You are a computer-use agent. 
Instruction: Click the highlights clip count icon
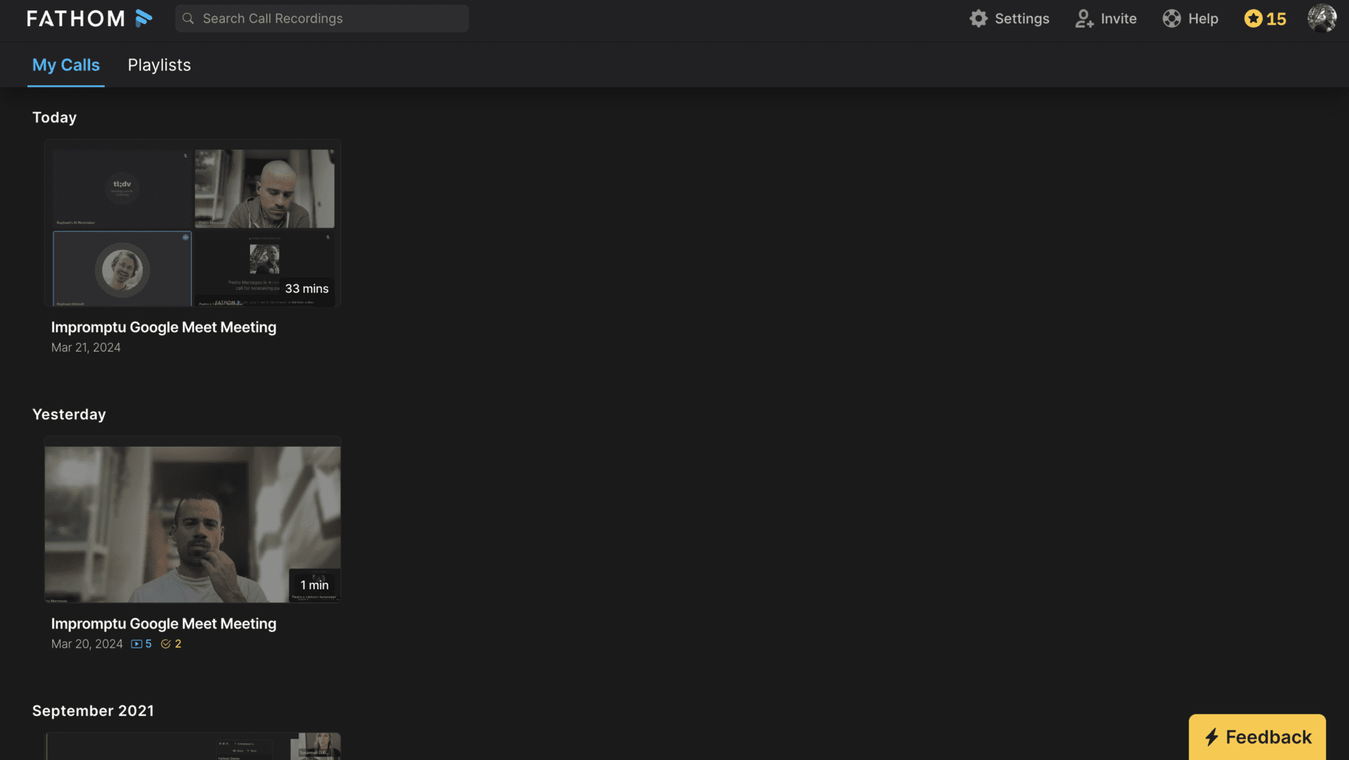[x=136, y=644]
